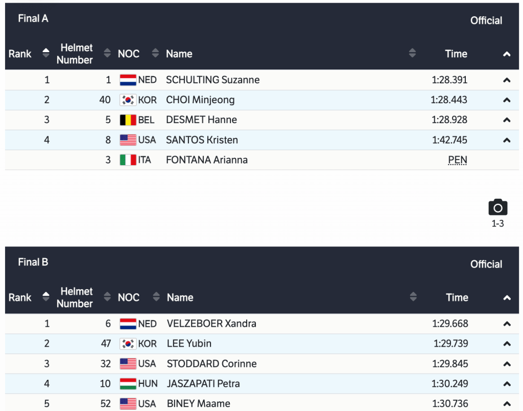Click the Final B table heading
This screenshot has height=411, width=523.
(x=33, y=262)
